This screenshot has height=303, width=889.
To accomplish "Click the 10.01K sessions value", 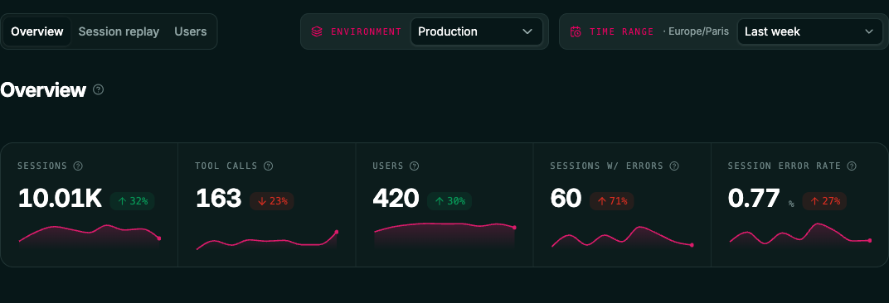I will 60,199.
